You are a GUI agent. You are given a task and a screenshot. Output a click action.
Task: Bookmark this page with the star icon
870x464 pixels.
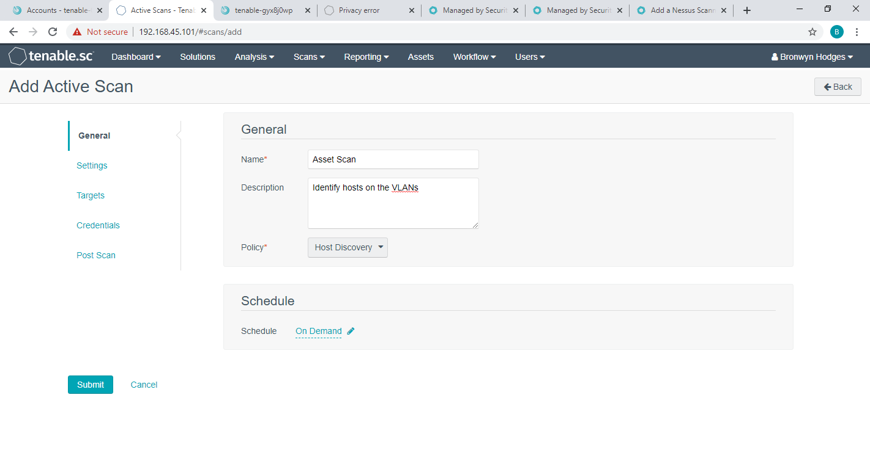tap(812, 32)
